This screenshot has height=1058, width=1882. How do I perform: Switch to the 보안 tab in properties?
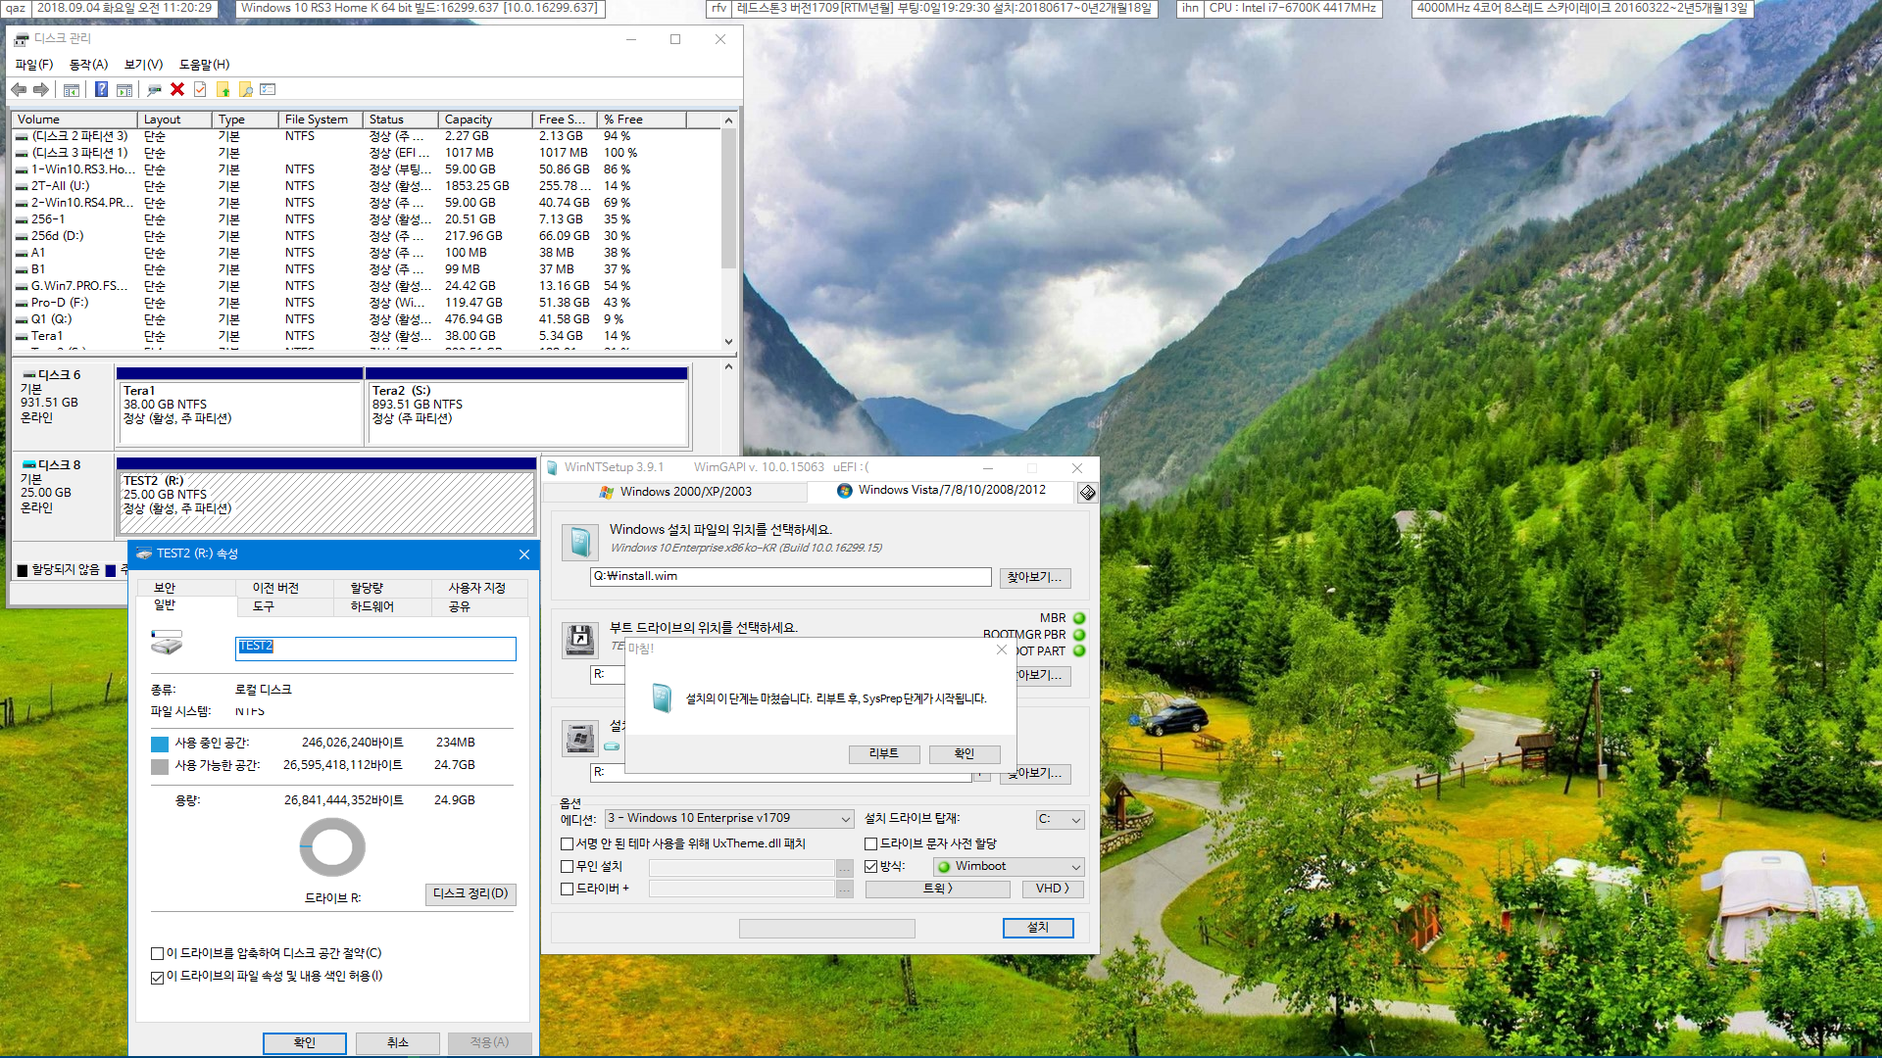[x=165, y=588]
